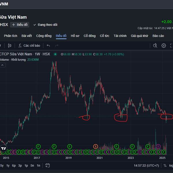Set chart range to 6p
This screenshot has height=173, width=173.
(14, 166)
